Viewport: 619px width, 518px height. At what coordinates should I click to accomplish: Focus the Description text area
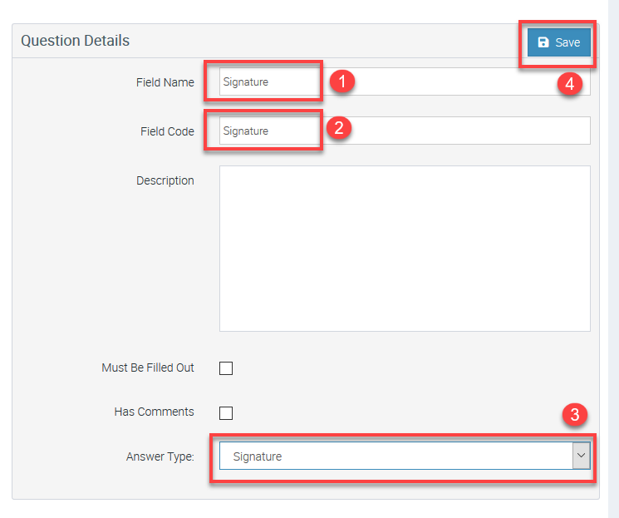[x=405, y=248]
